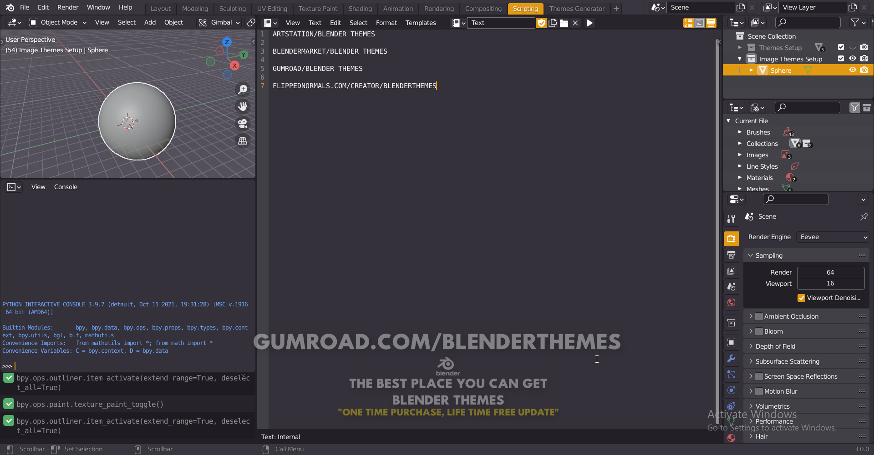Click Render samples field 64

pos(830,272)
